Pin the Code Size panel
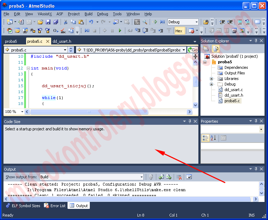The image size is (268, 220). pos(190,121)
